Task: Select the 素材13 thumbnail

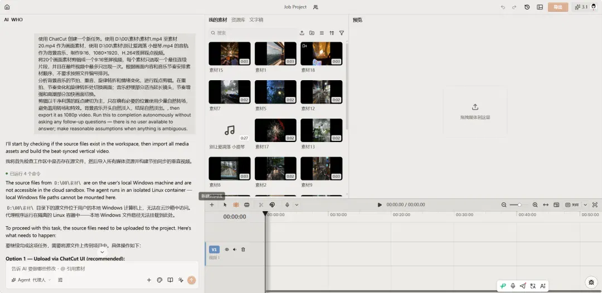Action: 322,130
